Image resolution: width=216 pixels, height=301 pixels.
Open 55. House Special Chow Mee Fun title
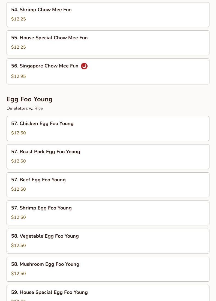tap(49, 38)
